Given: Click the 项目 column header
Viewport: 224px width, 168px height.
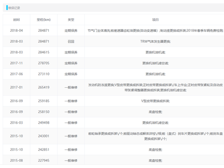Looking at the screenshot, I should (155, 20).
